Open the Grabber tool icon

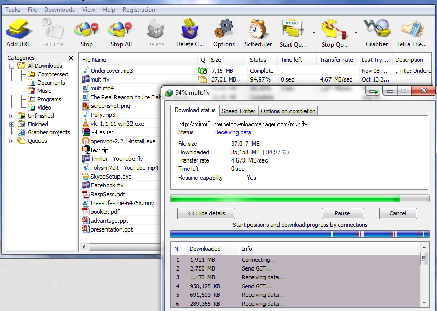click(377, 29)
